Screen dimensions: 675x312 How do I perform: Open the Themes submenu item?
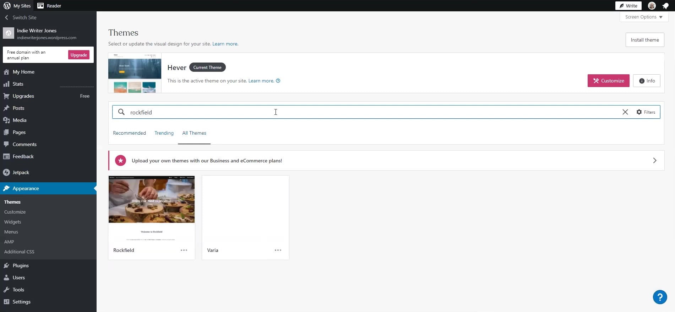[12, 202]
